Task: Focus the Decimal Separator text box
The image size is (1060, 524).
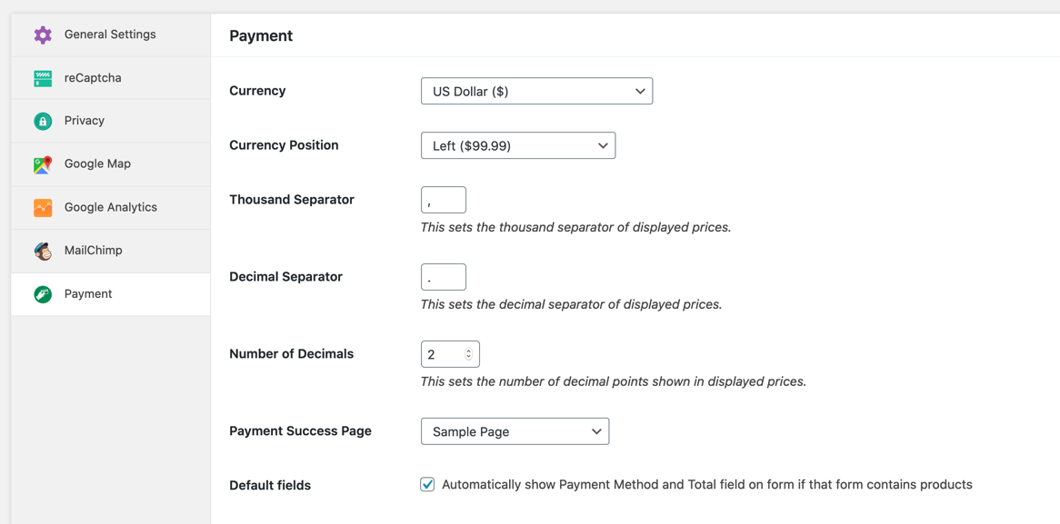Action: (444, 277)
